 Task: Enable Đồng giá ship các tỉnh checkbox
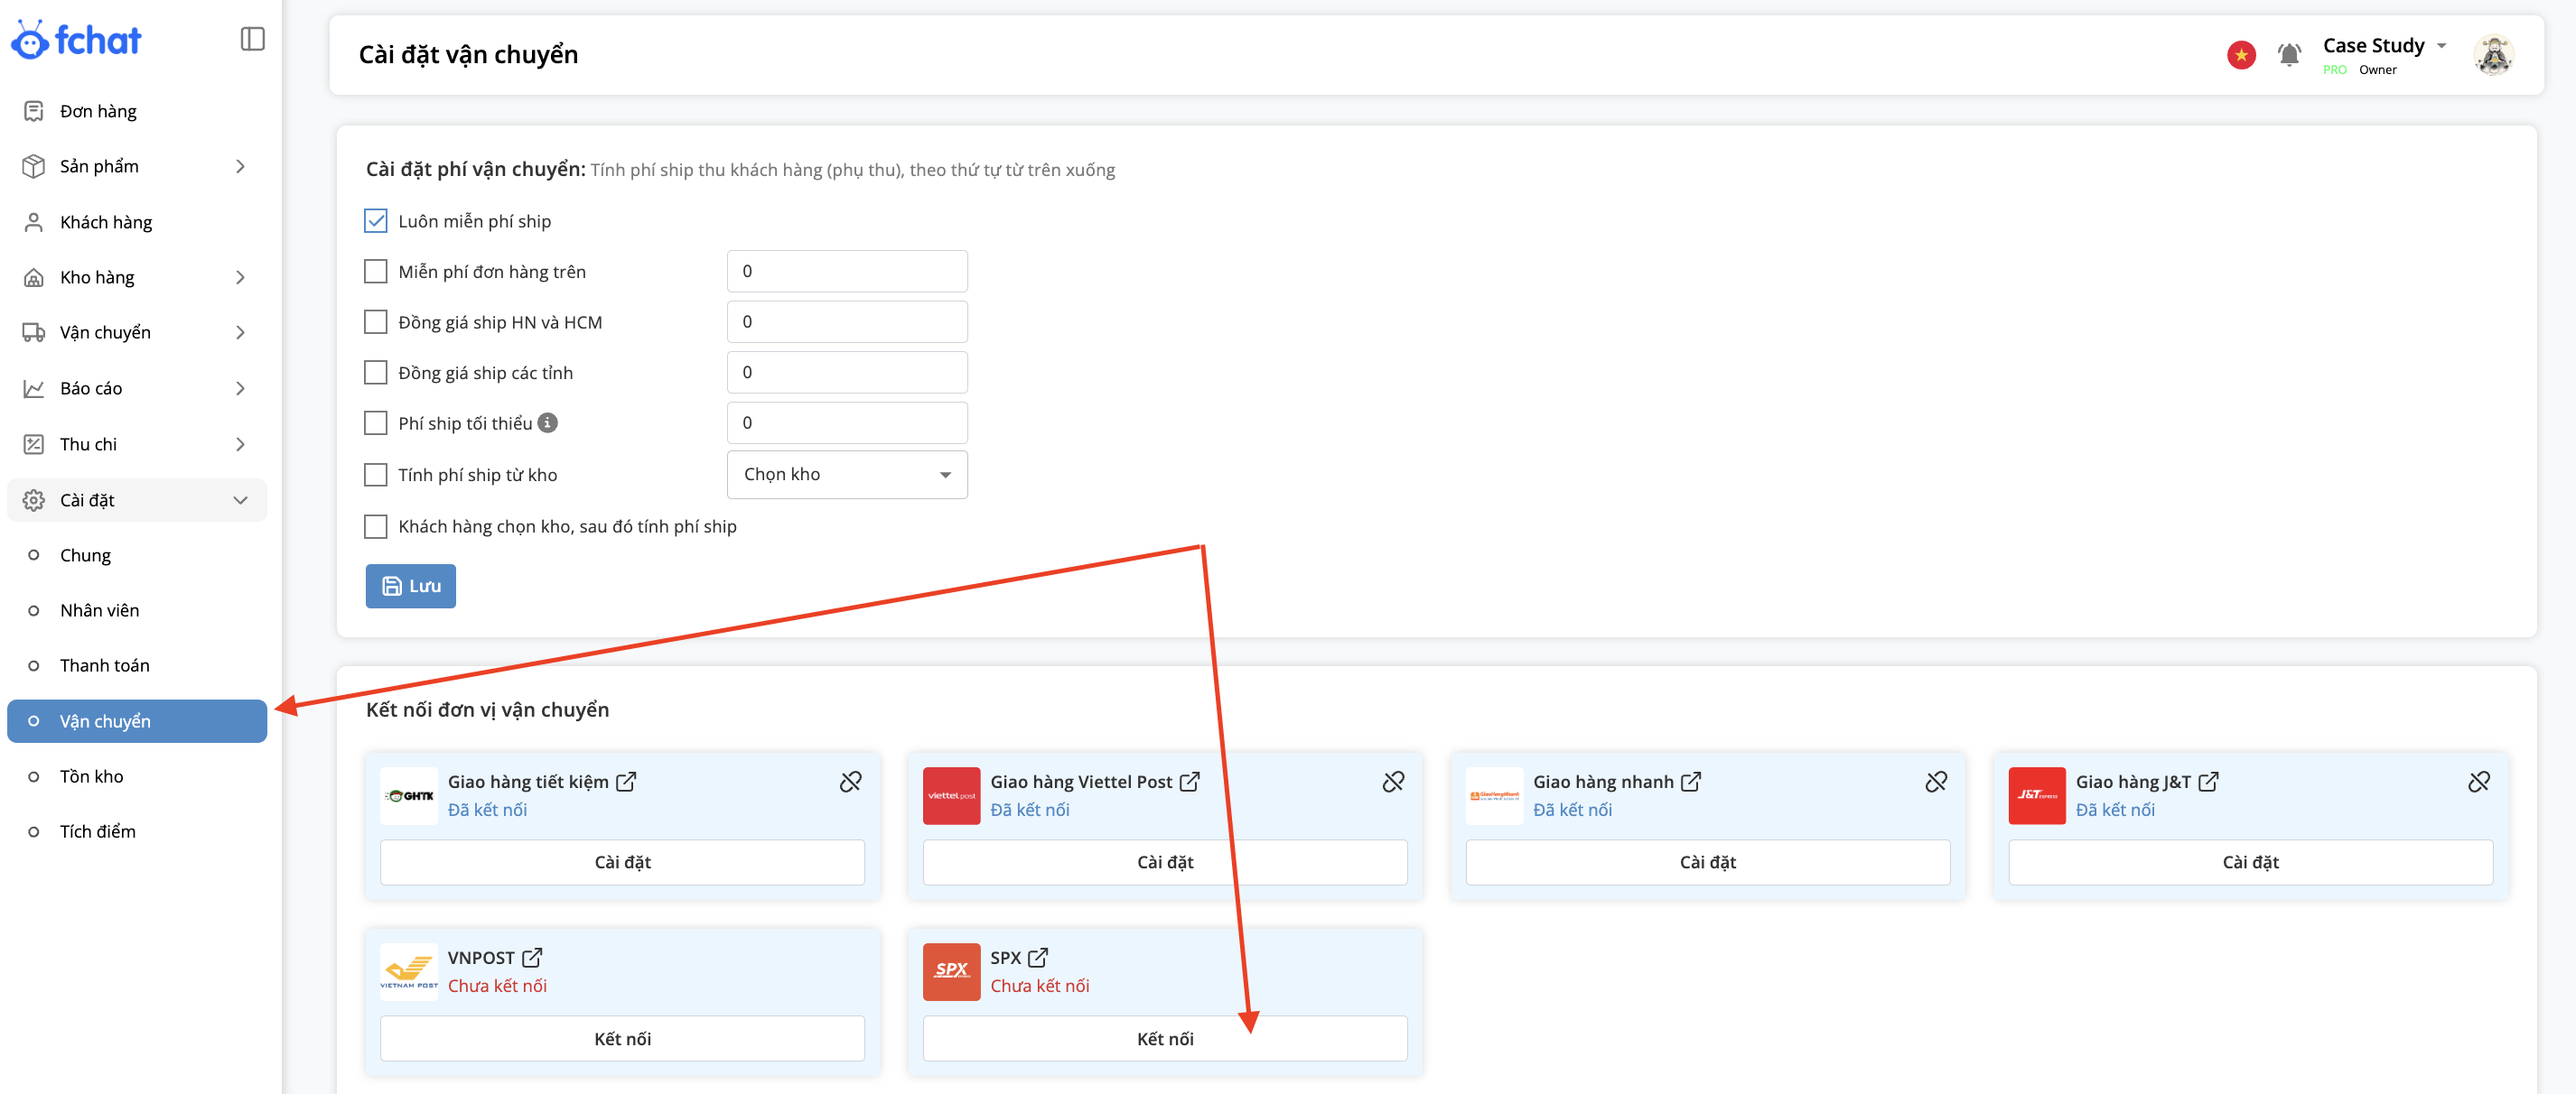tap(375, 373)
